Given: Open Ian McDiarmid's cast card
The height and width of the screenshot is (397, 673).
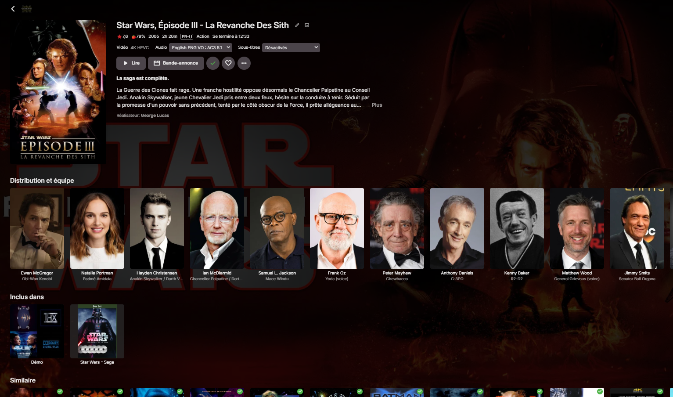Looking at the screenshot, I should click(x=217, y=235).
